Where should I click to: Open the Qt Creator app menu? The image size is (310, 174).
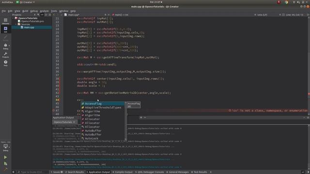click(25, 2)
